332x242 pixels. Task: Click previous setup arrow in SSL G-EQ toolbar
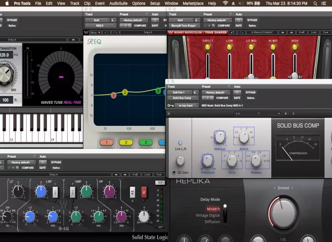(x=116, y=175)
